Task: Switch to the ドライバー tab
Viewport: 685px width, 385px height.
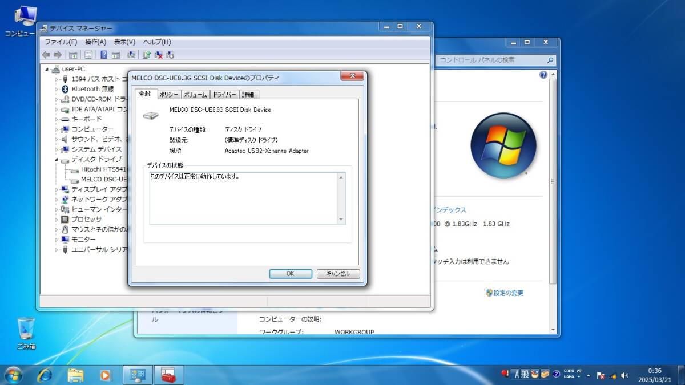Action: click(225, 95)
